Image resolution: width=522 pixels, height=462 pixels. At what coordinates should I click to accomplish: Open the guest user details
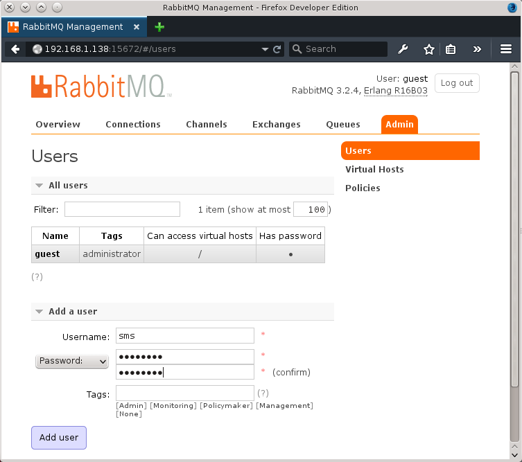pos(47,254)
